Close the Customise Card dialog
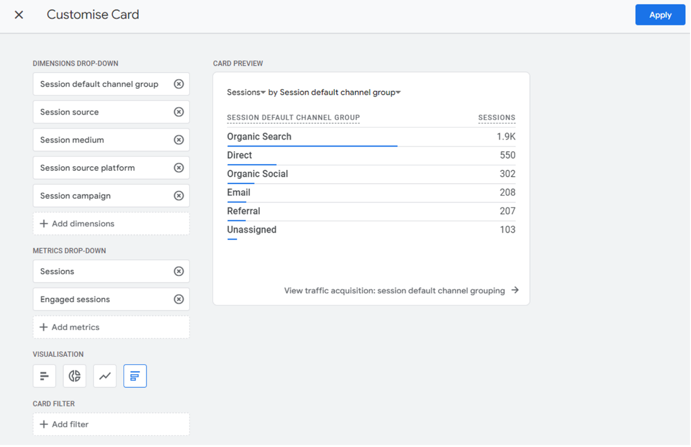Screen dimensions: 691x447 point(19,15)
